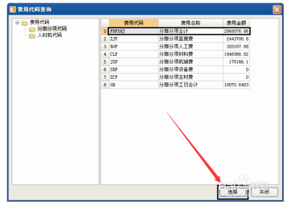Select the SBF code cell
Viewport: 285px width, 205px height.
click(134, 69)
